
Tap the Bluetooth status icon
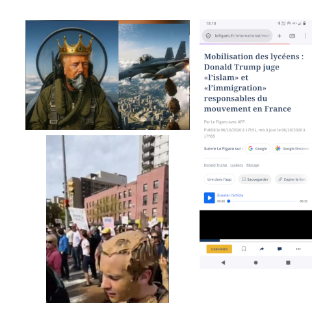point(279,23)
